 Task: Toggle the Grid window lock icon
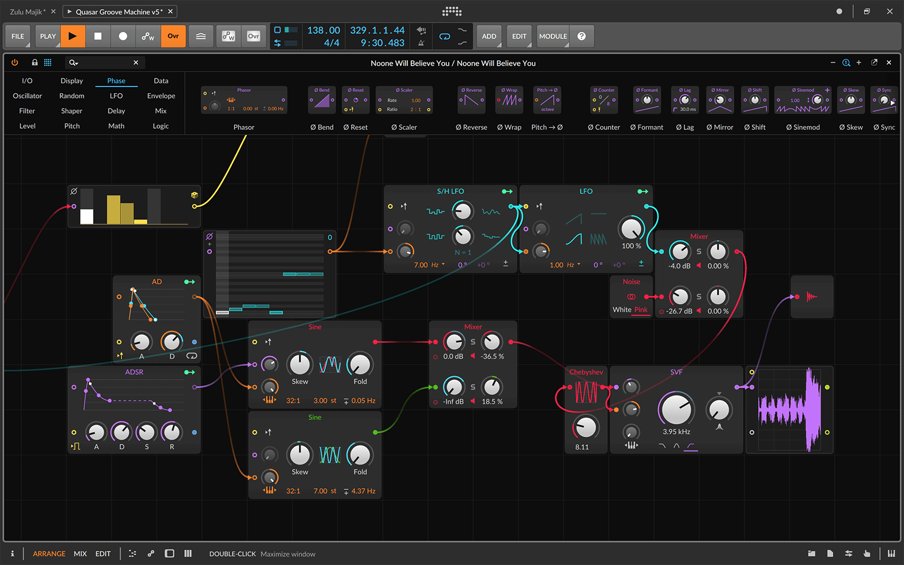pos(34,63)
